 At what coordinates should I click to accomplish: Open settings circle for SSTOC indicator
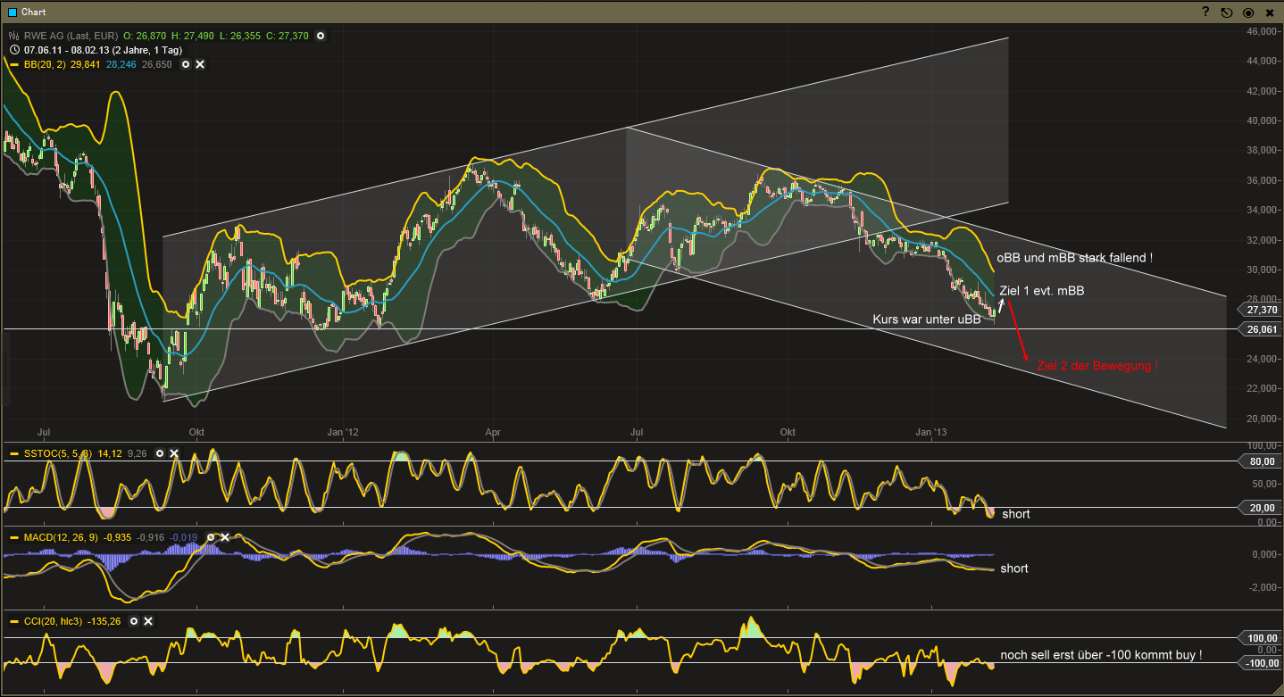160,453
